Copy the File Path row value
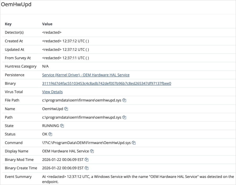This screenshot has width=236, height=185. pyautogui.click(x=124, y=100)
